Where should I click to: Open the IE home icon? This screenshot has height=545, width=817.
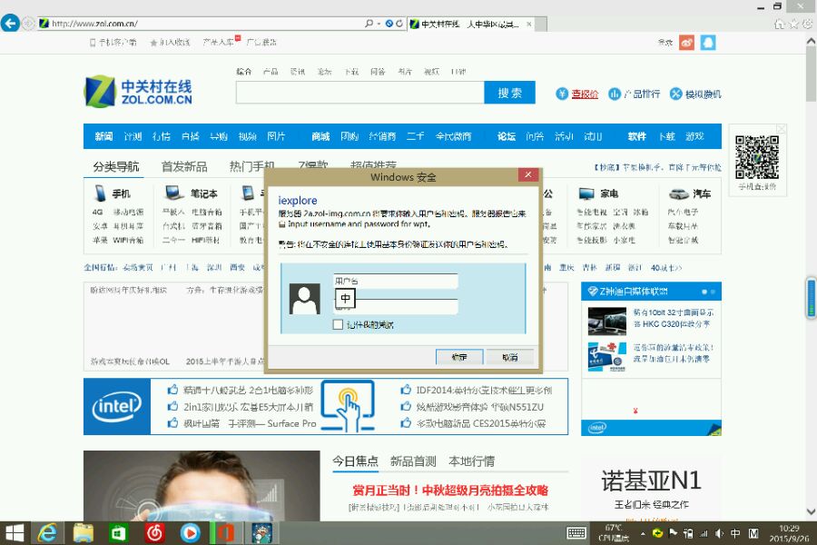click(x=779, y=24)
